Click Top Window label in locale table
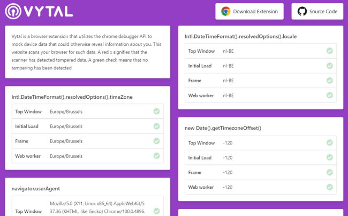348x216 pixels. point(201,51)
